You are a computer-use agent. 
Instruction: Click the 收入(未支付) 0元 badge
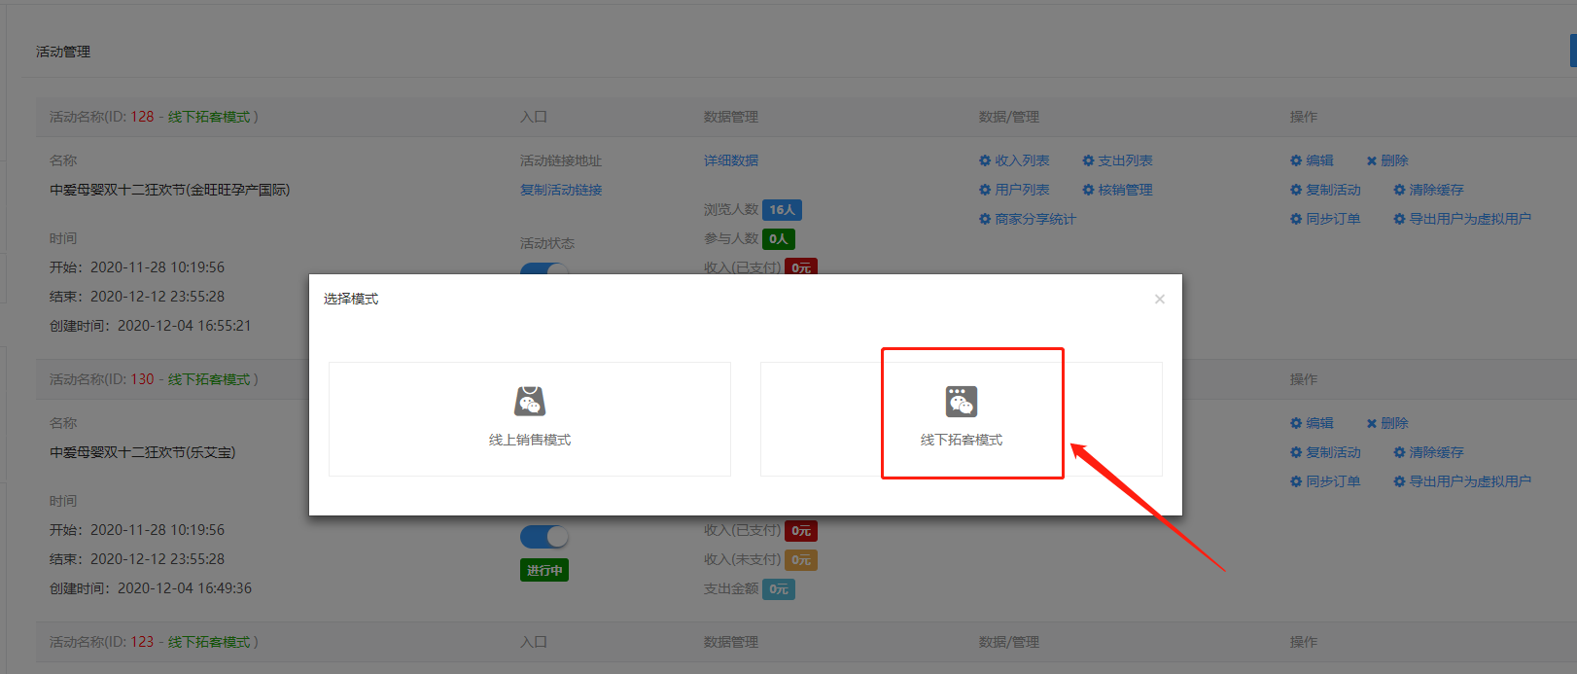coord(801,560)
